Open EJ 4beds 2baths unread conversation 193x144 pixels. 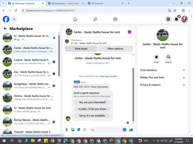[29, 38]
